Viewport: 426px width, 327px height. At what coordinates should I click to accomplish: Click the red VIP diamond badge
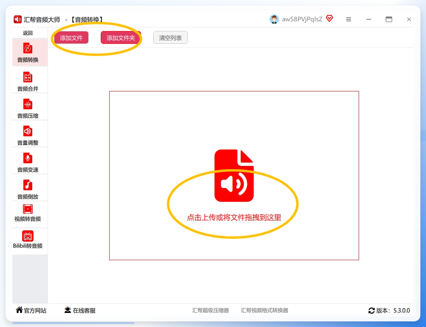click(x=329, y=19)
